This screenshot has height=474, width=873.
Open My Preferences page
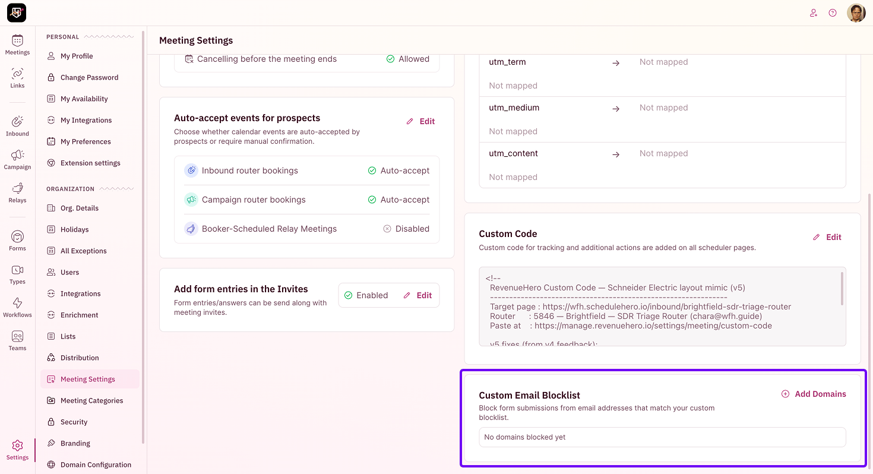pos(90,141)
